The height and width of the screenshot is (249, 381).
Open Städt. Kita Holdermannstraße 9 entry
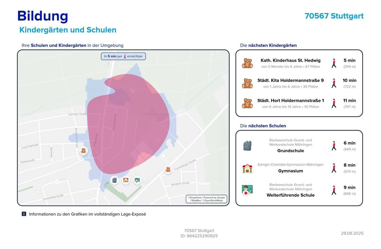click(291, 81)
